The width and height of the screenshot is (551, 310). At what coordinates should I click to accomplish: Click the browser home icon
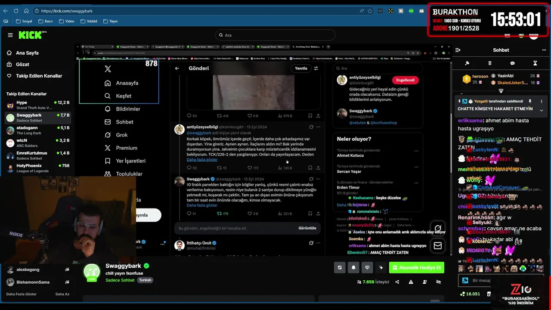26,11
